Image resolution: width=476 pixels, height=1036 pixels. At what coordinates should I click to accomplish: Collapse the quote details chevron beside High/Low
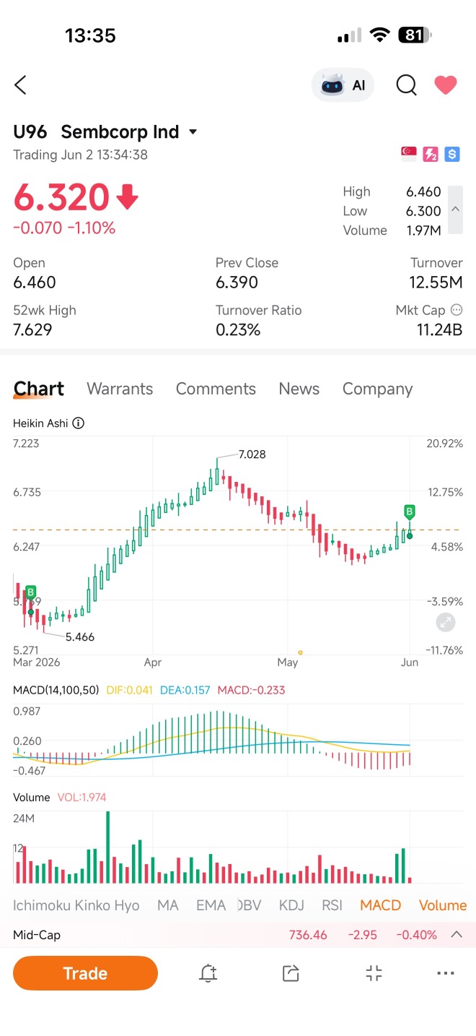tap(455, 210)
